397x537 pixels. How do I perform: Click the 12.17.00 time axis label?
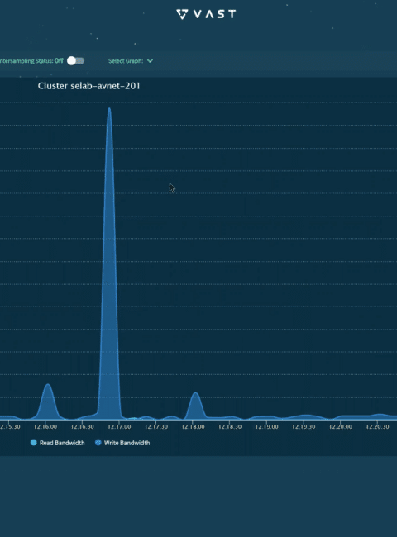point(119,427)
